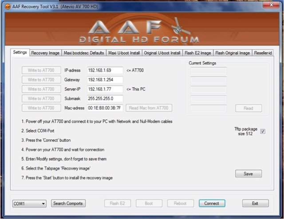Go to the Maxi U-boot Install tab
This screenshot has height=219, width=284.
click(x=124, y=53)
